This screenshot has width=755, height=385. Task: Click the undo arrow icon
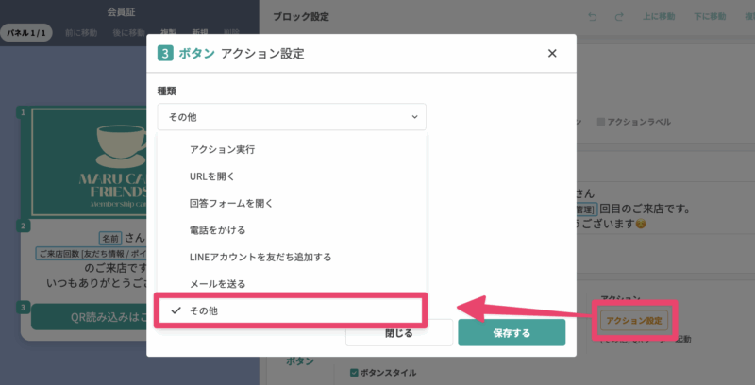coord(592,17)
